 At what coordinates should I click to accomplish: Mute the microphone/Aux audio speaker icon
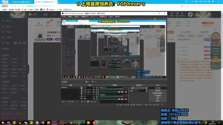pyautogui.click(x=122, y=92)
